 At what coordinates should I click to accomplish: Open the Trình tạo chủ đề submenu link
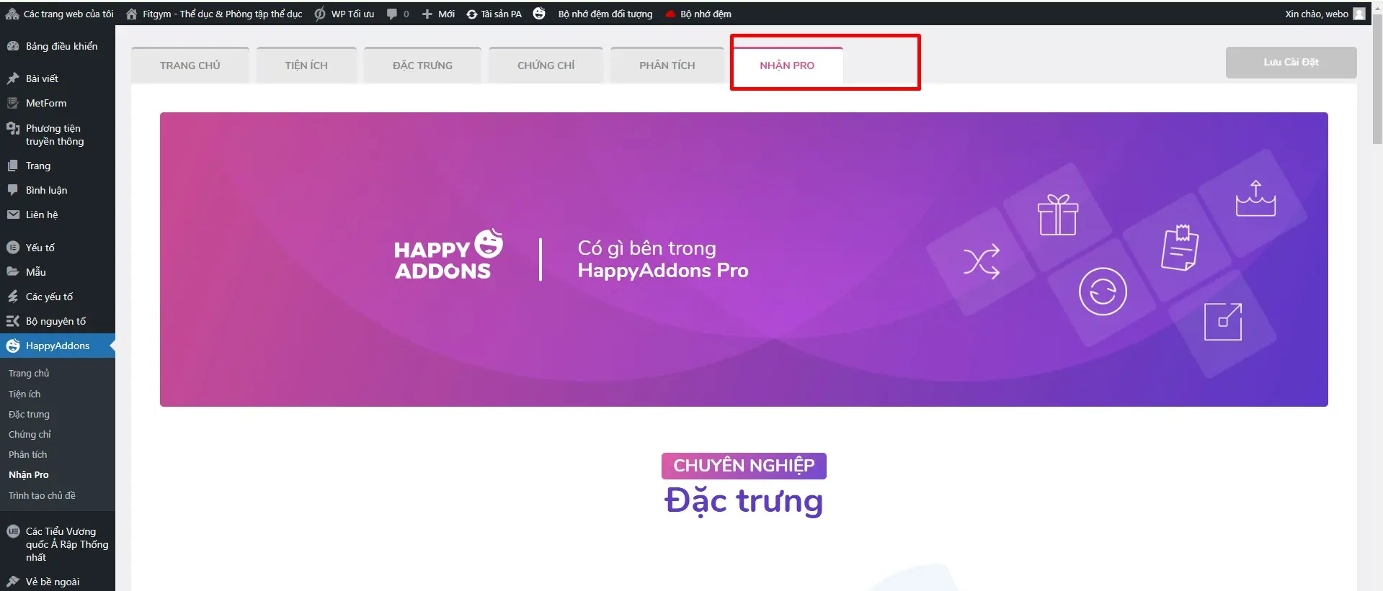(42, 495)
